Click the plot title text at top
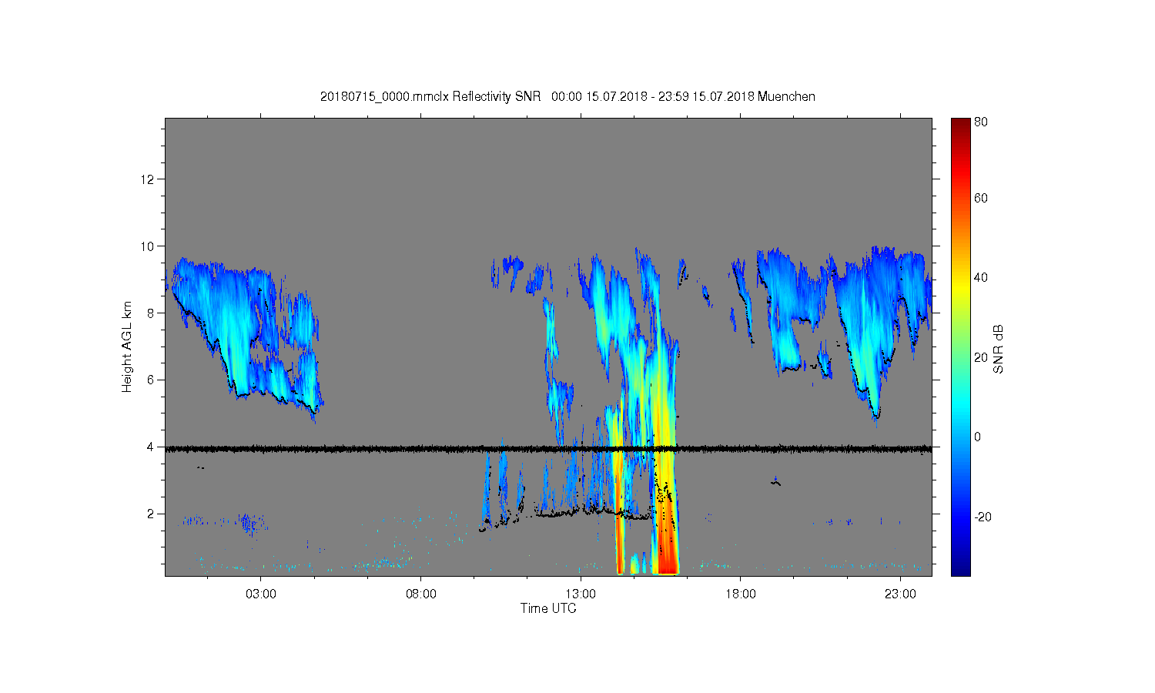Image resolution: width=1155 pixels, height=693 pixels. click(567, 96)
